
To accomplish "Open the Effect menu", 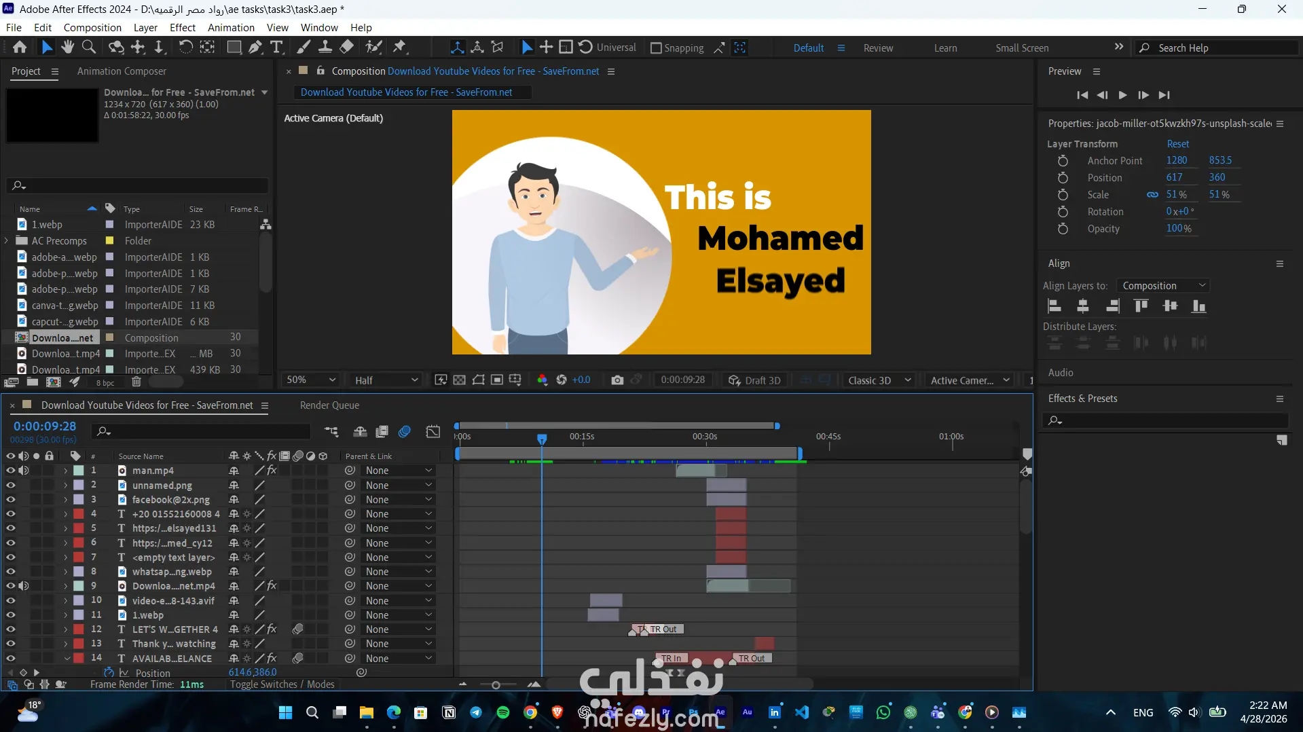I will [183, 28].
